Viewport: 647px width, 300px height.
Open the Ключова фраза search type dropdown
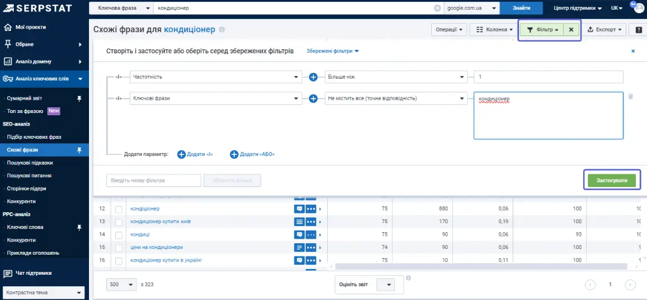121,8
